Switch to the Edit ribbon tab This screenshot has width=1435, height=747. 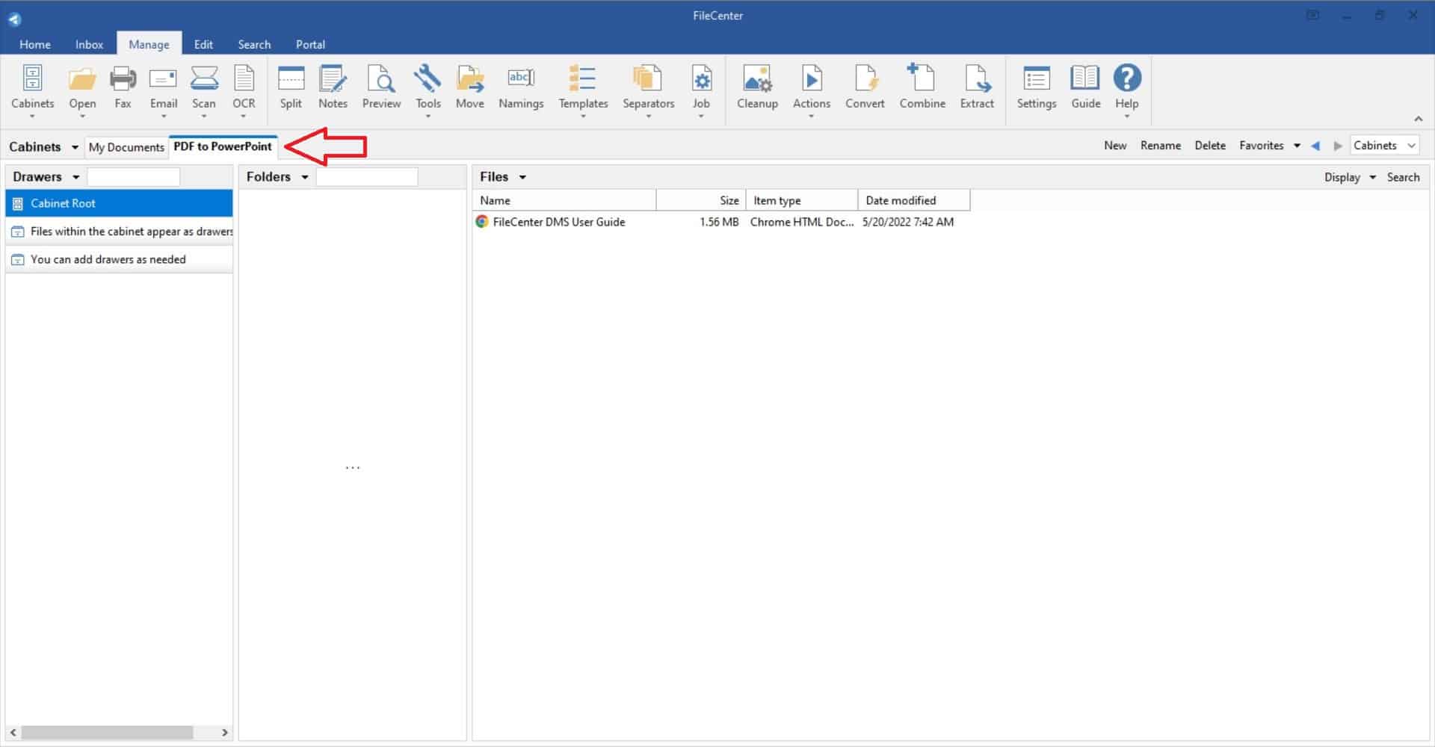coord(203,44)
